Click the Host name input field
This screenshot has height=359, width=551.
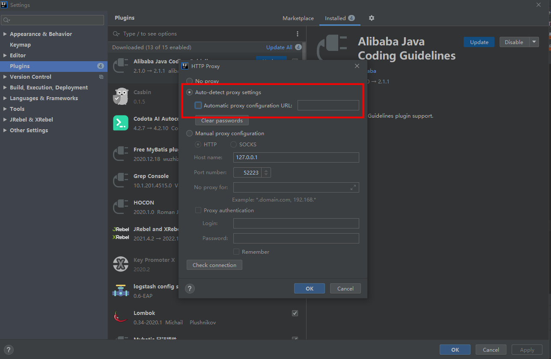[296, 157]
